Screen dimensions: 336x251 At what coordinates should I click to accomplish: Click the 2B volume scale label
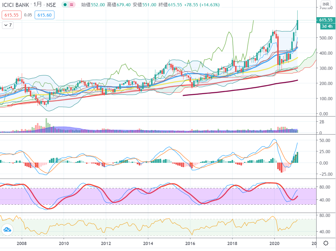322,122
